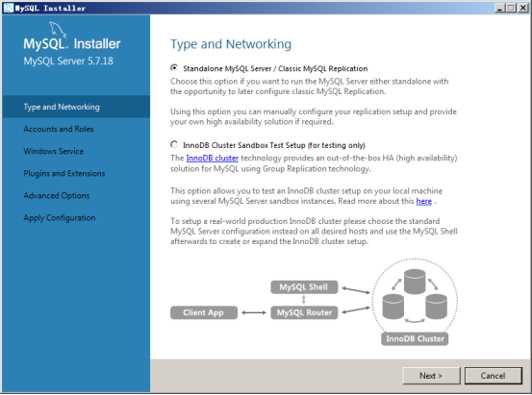The width and height of the screenshot is (532, 395).
Task: Click the top database cylinder icon
Action: [x=415, y=282]
